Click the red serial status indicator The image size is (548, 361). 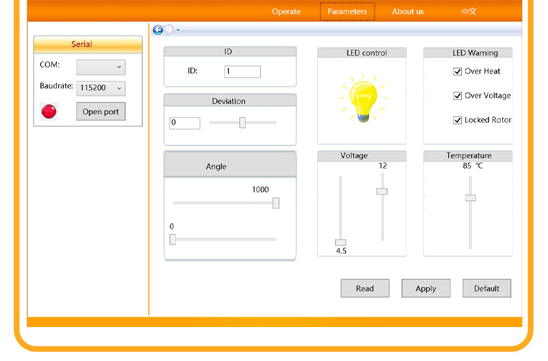[49, 111]
